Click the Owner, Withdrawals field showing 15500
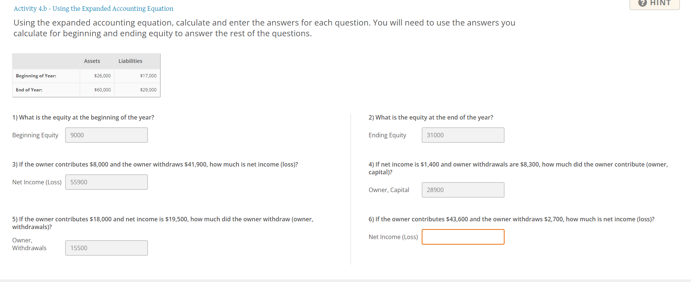This screenshot has width=691, height=282. click(106, 248)
